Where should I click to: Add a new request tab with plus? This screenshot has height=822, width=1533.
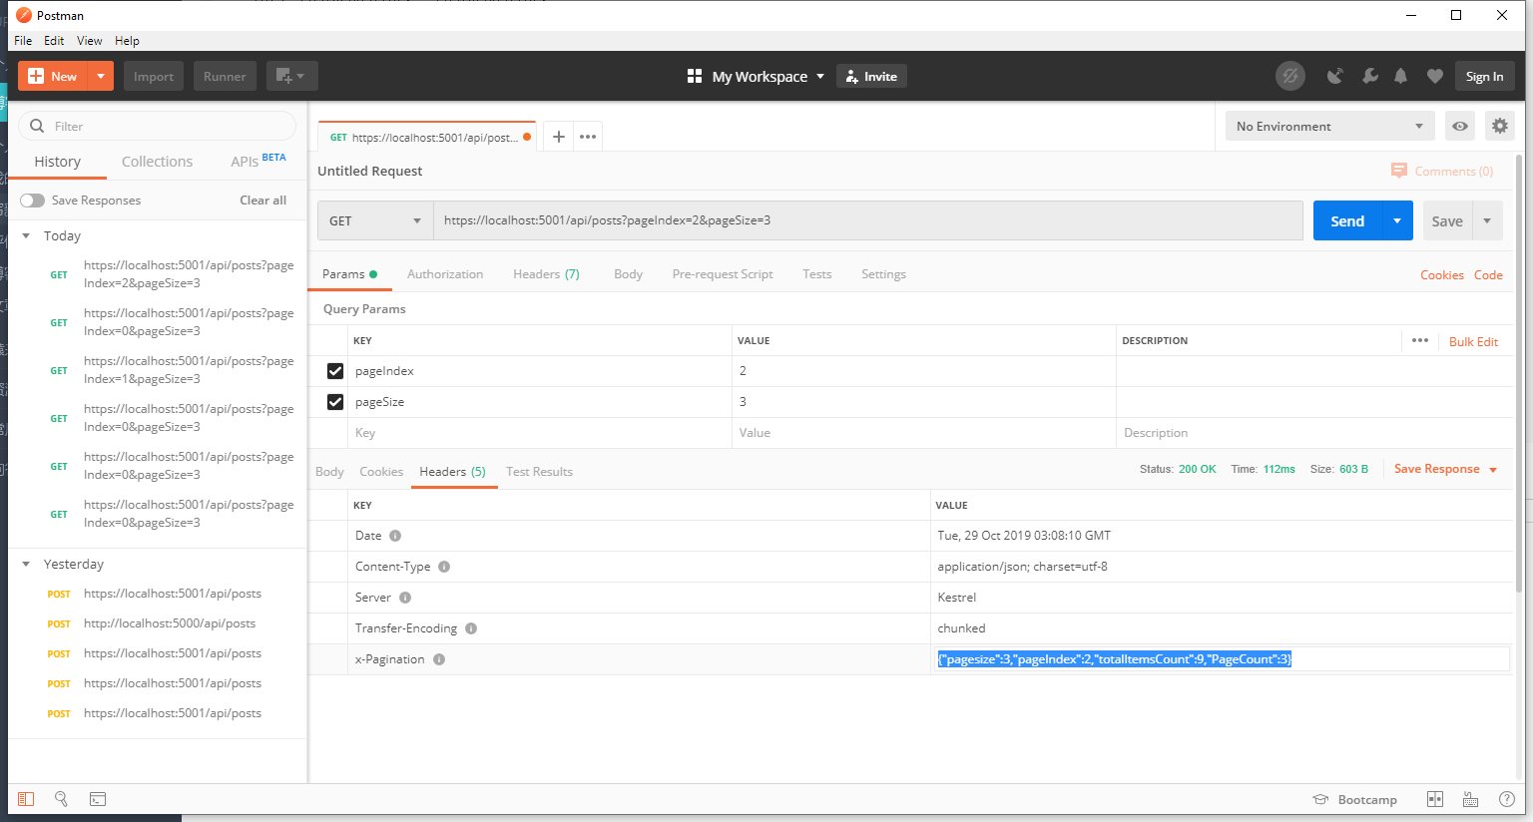(559, 137)
